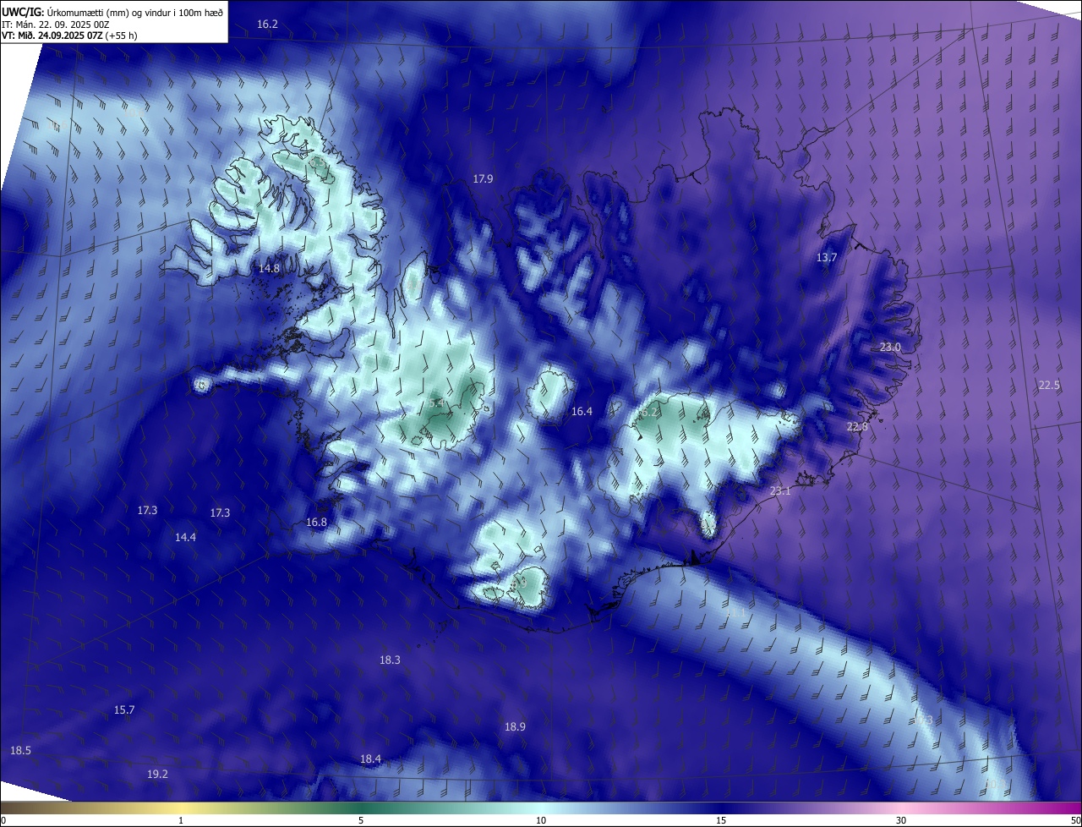Click the 13.7 value label
Screen dimensions: 1082x827
click(826, 258)
